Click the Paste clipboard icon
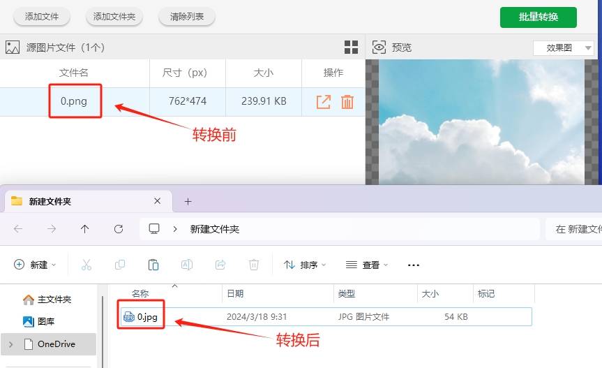Screen dimensions: 602x368 153,265
